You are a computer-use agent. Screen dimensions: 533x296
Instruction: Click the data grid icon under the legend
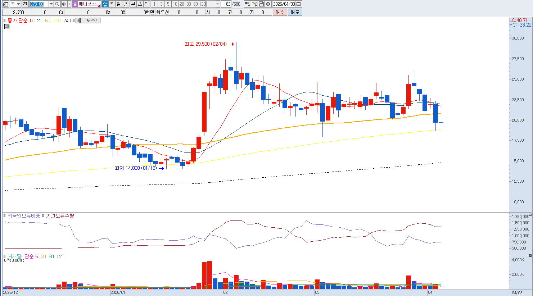(x=6, y=27)
